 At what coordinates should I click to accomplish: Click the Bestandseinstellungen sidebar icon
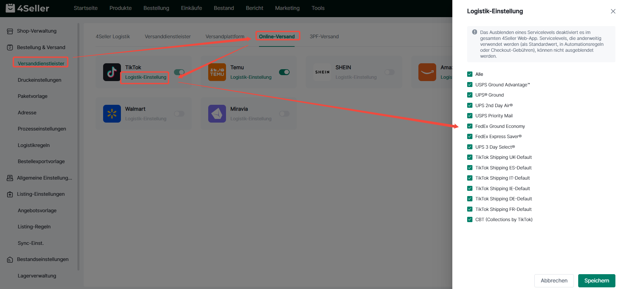10,260
